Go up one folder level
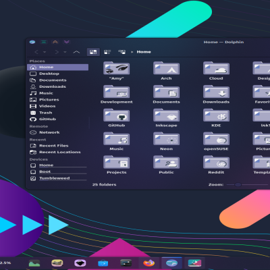The height and width of the screenshot is (270, 270). pos(76,52)
